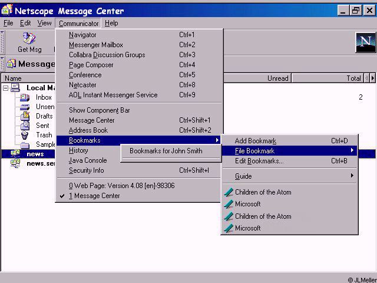
Task: Choose Netcaster menu item
Action: pos(139,85)
